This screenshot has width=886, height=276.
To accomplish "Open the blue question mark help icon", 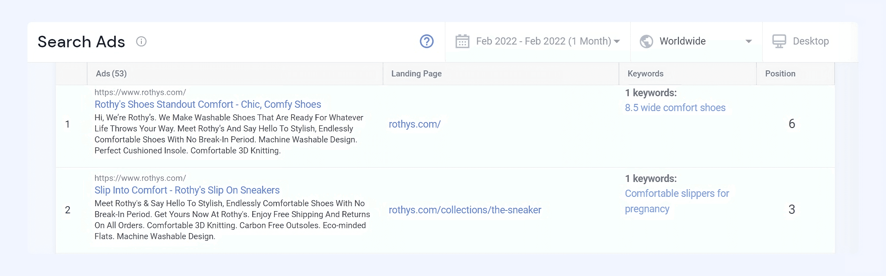I will [427, 42].
